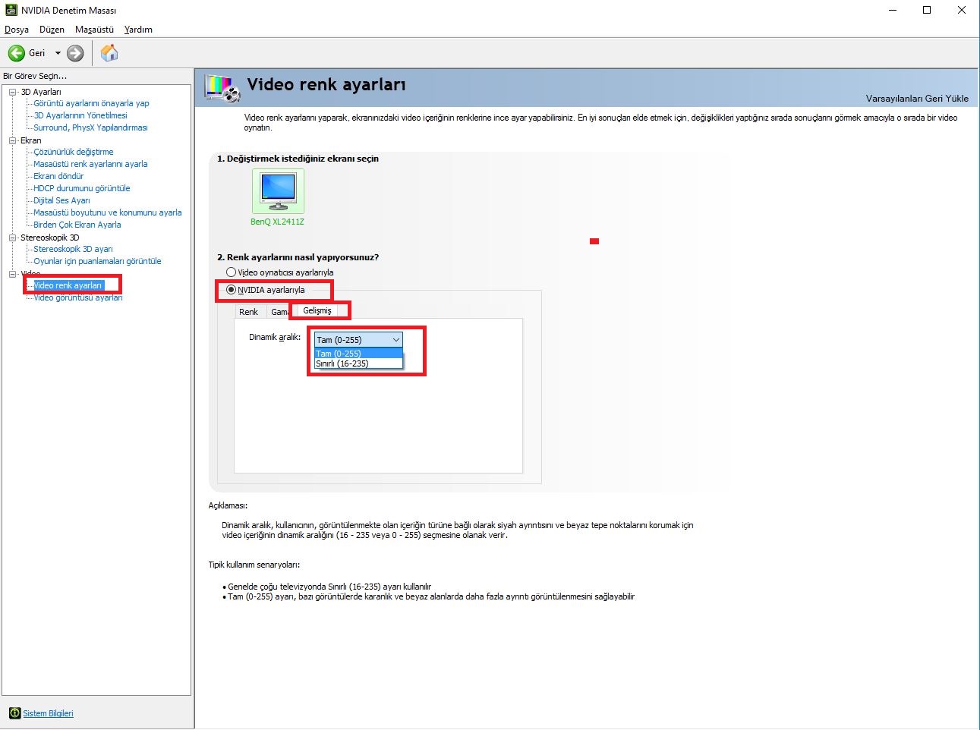Click the green Geri back arrow icon
The width and height of the screenshot is (980, 730).
click(17, 53)
